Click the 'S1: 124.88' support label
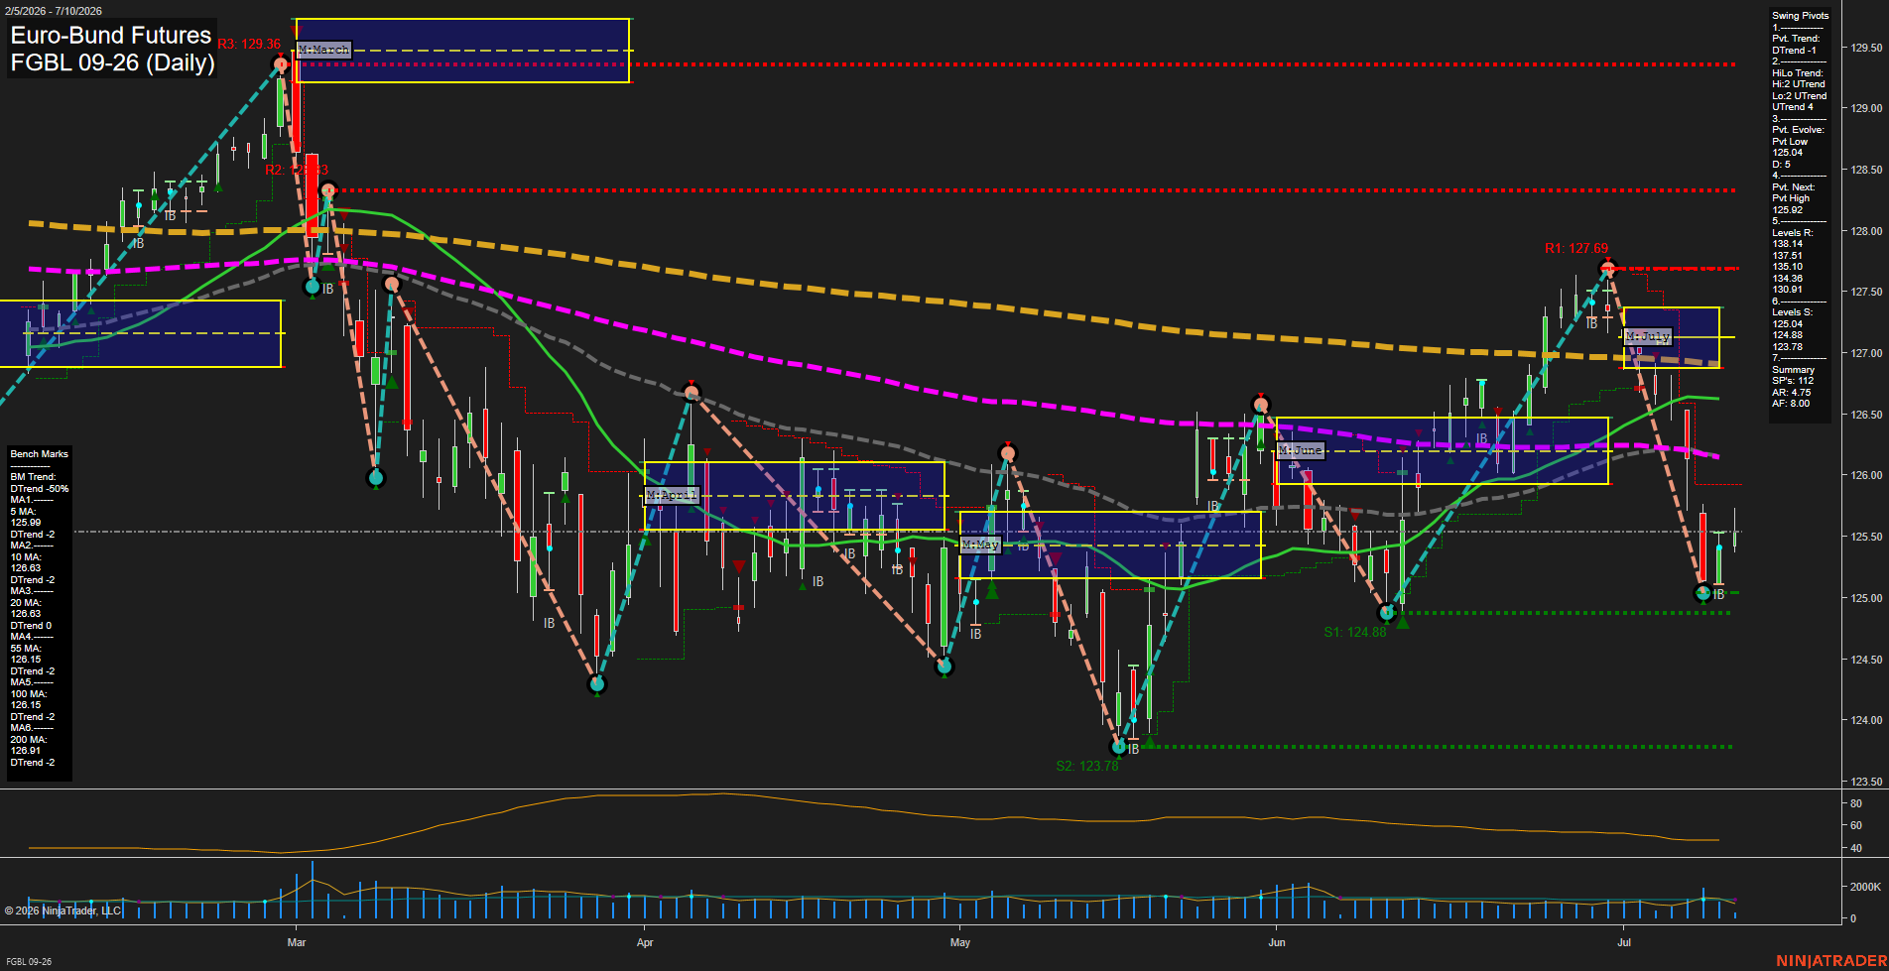This screenshot has width=1889, height=971. click(1355, 632)
